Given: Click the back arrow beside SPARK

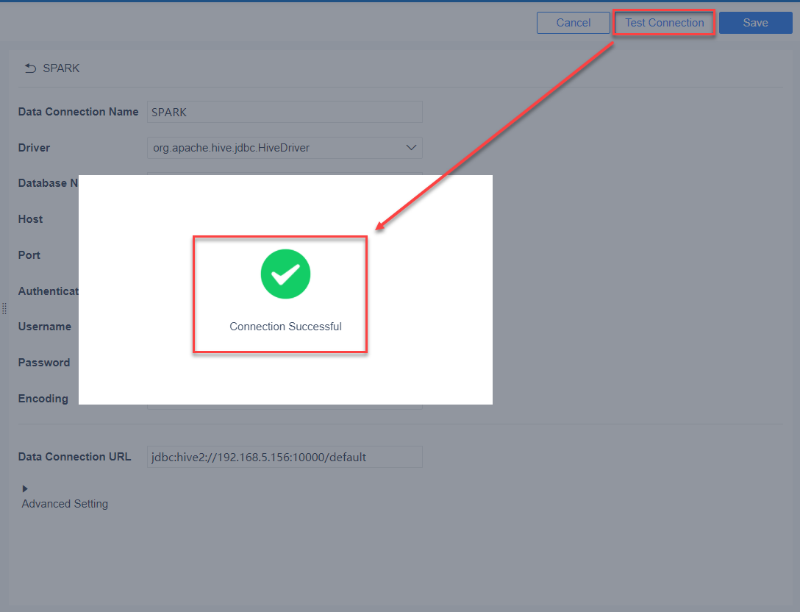Looking at the screenshot, I should (29, 68).
